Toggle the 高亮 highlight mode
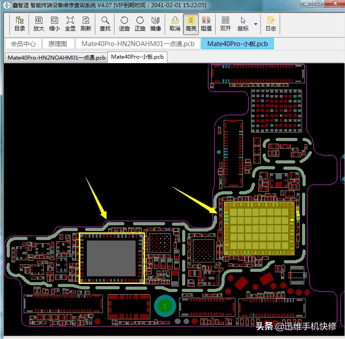 (x=191, y=24)
